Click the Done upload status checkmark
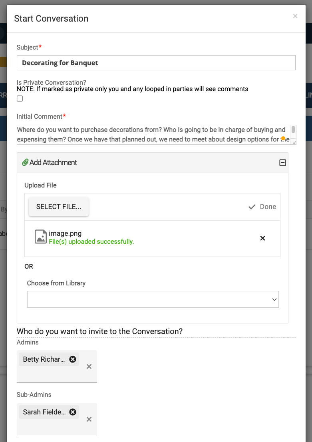This screenshot has width=312, height=442. (252, 207)
